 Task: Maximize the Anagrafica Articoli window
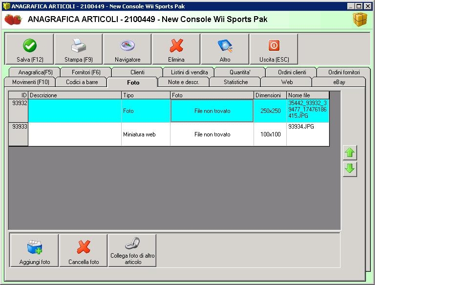click(x=359, y=6)
